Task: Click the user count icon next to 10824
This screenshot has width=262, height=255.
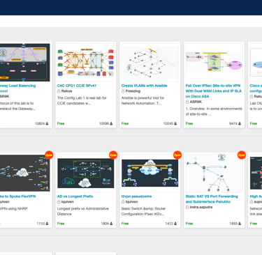Action: [47, 123]
